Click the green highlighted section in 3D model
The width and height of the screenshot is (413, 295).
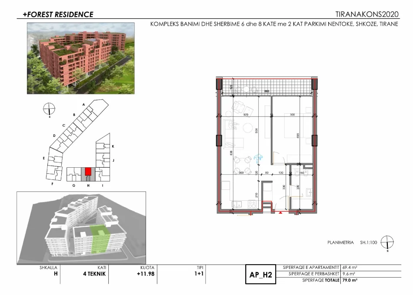[x=100, y=239]
